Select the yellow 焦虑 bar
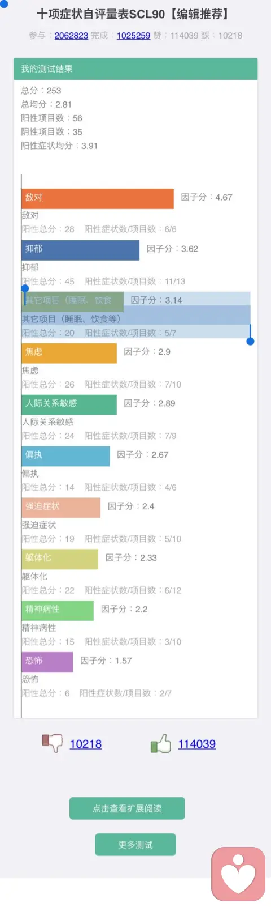Viewport: 271px width, 907px height. (69, 353)
